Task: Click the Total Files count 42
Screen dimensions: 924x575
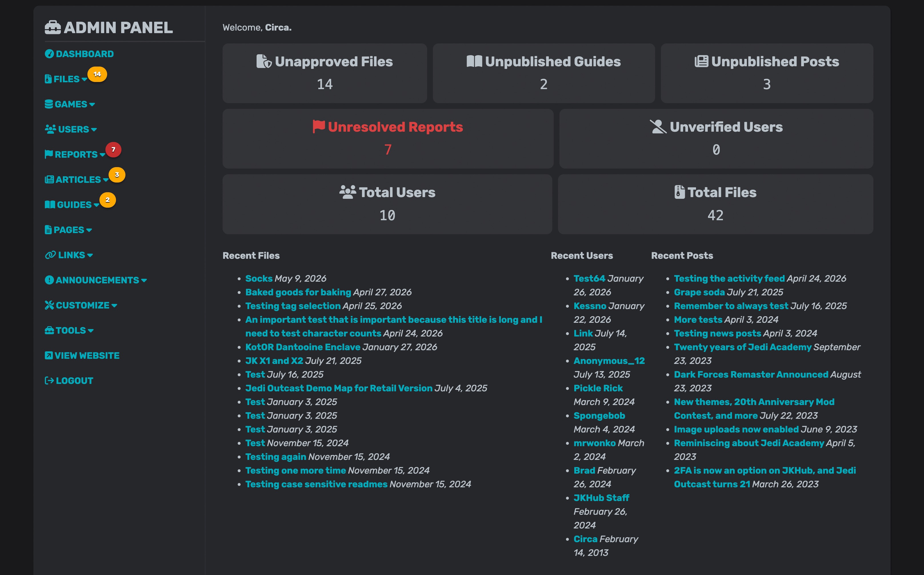Action: 715,215
